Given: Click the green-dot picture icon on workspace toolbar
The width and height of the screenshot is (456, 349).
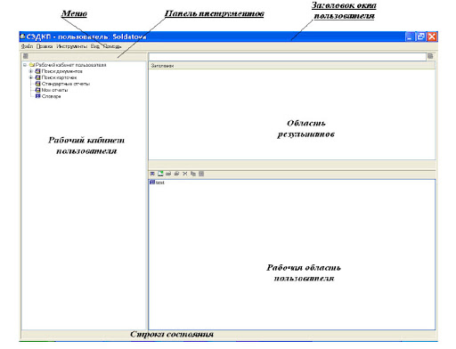Looking at the screenshot, I should (x=160, y=174).
